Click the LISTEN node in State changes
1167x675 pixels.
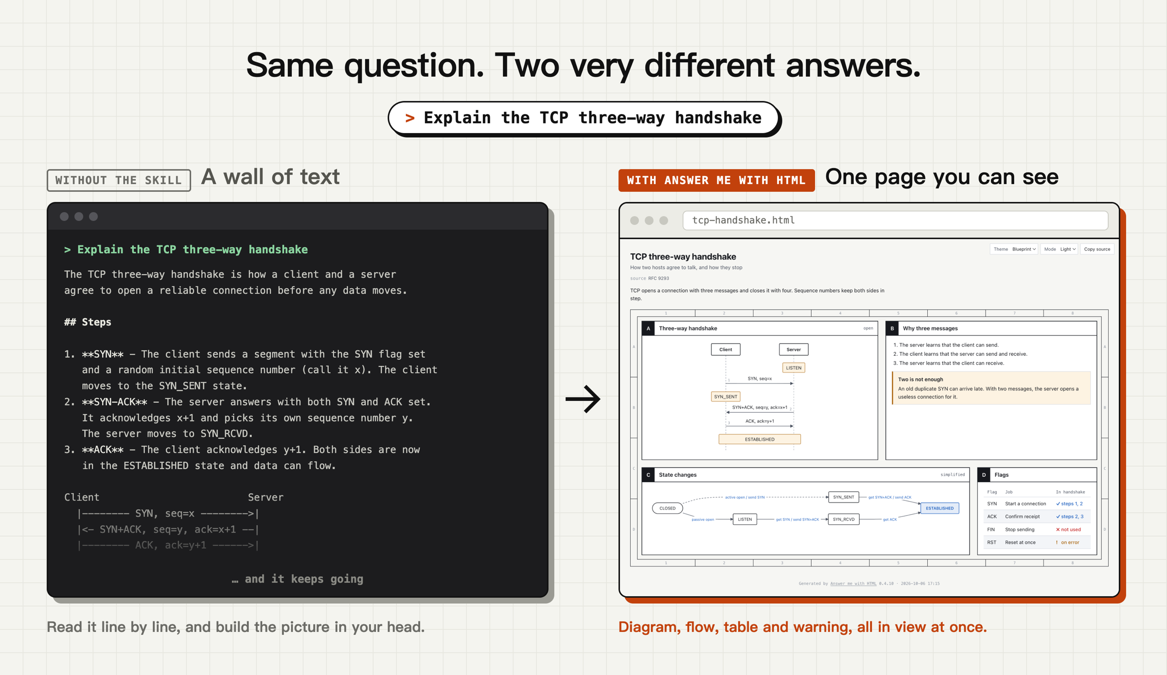[744, 519]
